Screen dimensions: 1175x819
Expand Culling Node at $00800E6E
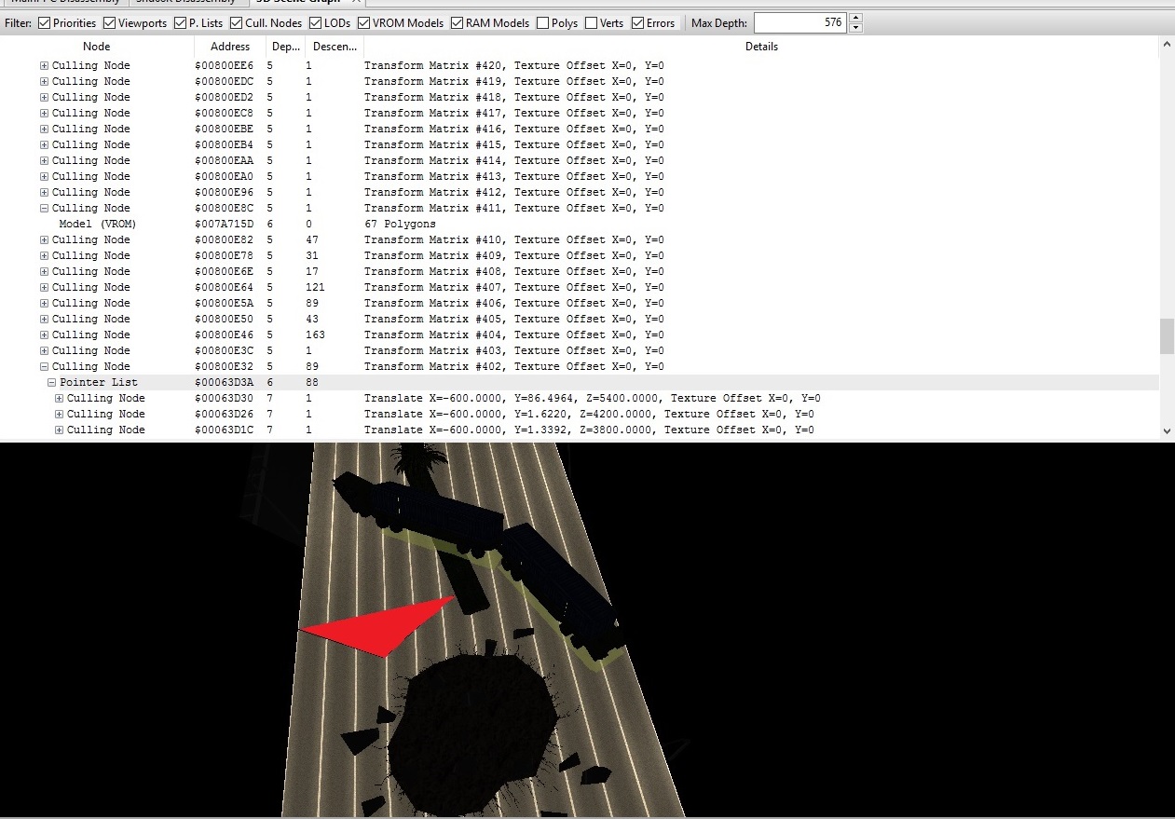44,272
